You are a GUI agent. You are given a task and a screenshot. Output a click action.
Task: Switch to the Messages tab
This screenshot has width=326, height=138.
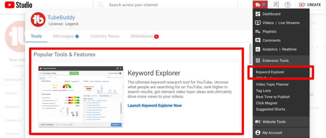click(x=63, y=36)
